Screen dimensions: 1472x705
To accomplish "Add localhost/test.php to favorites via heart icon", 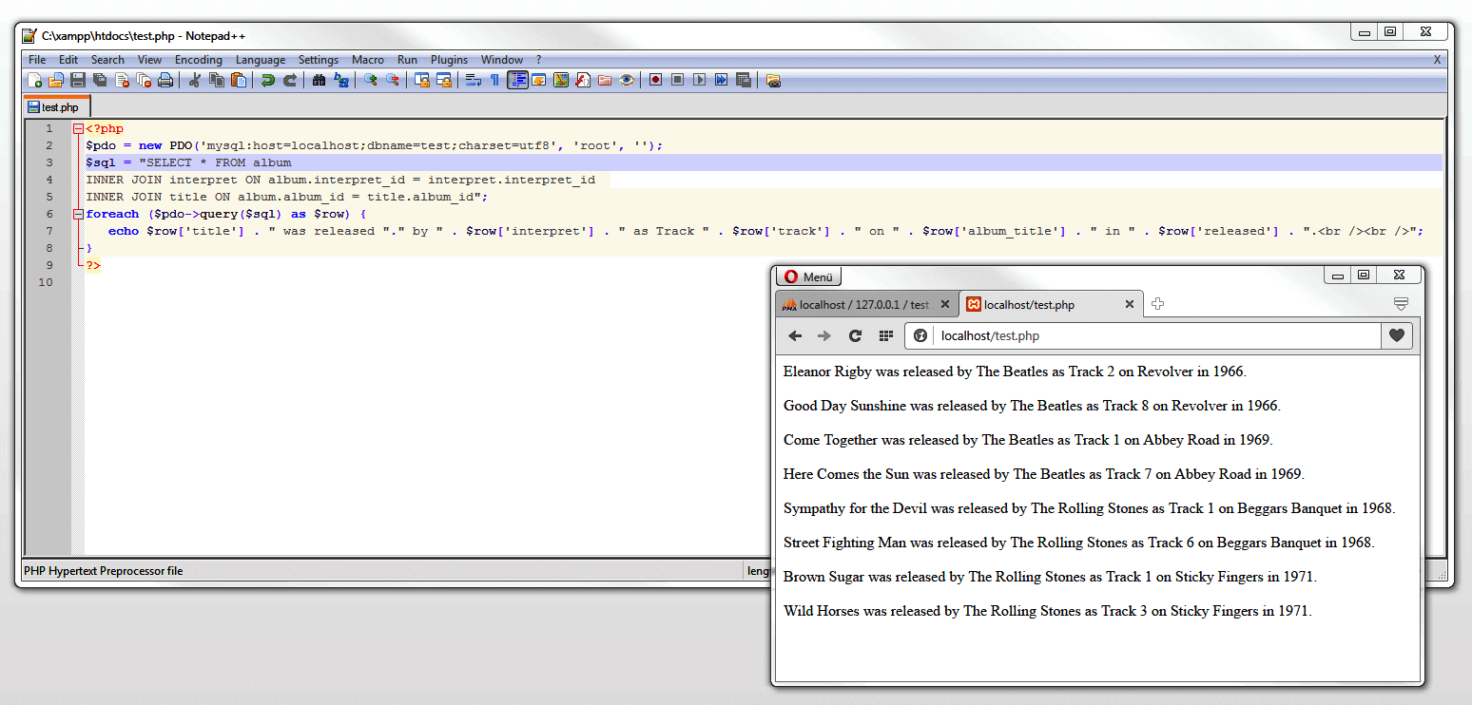I will 1396,335.
